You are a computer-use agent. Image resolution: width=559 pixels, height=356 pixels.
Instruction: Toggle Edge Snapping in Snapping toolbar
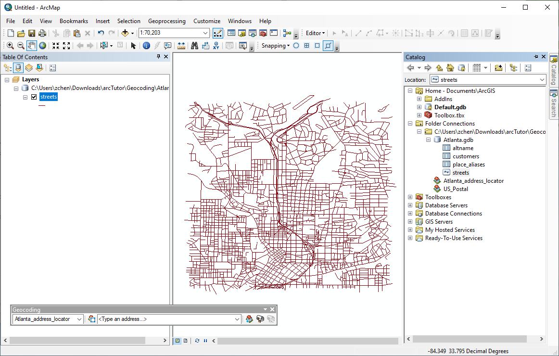(x=328, y=46)
